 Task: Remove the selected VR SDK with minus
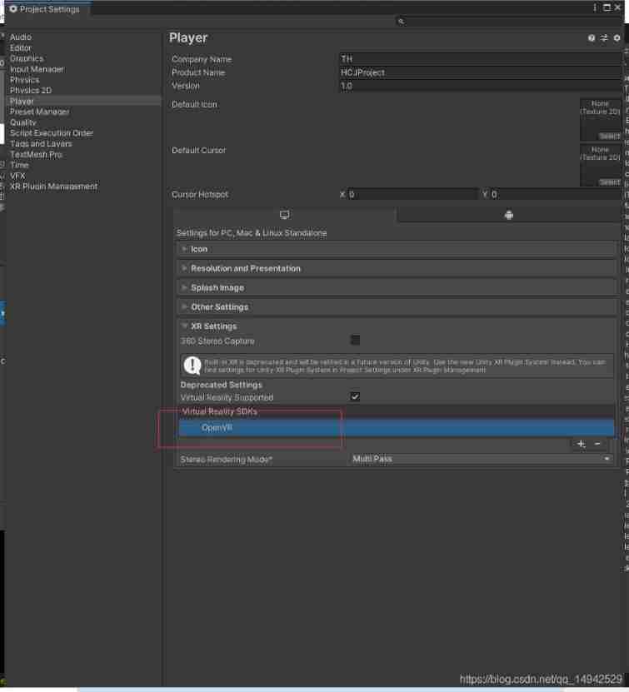click(597, 444)
